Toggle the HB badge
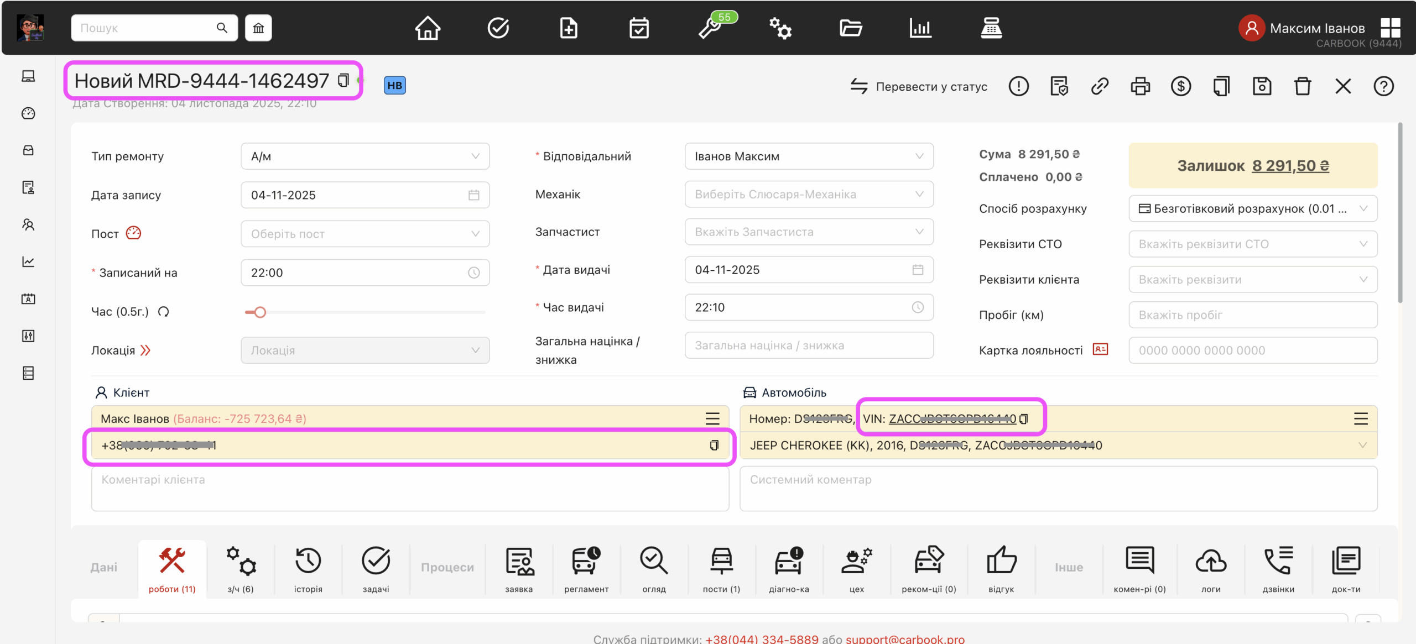This screenshot has width=1416, height=644. [394, 85]
